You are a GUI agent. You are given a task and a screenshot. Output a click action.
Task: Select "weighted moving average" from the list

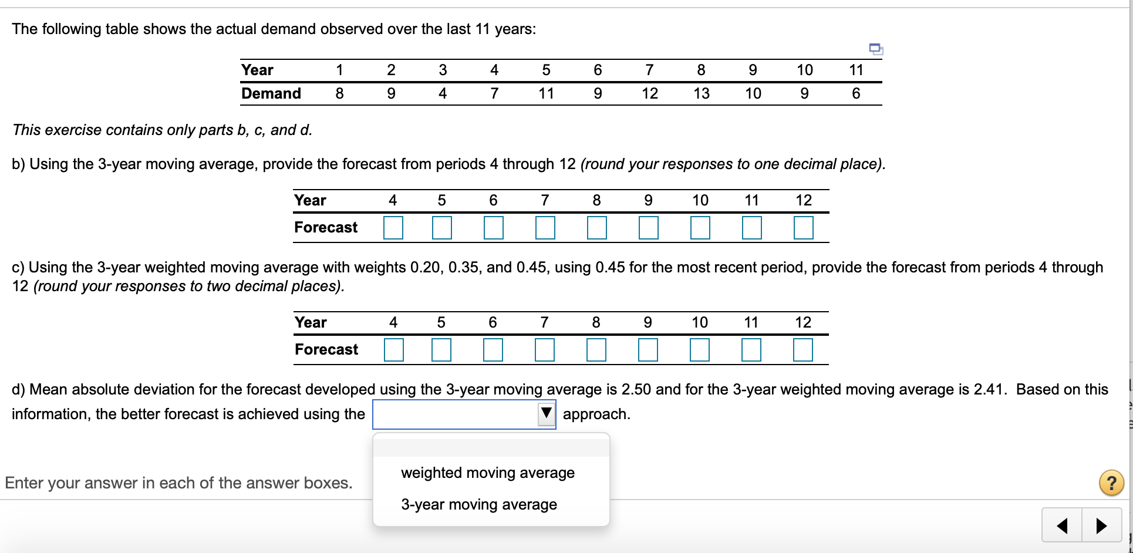point(487,473)
